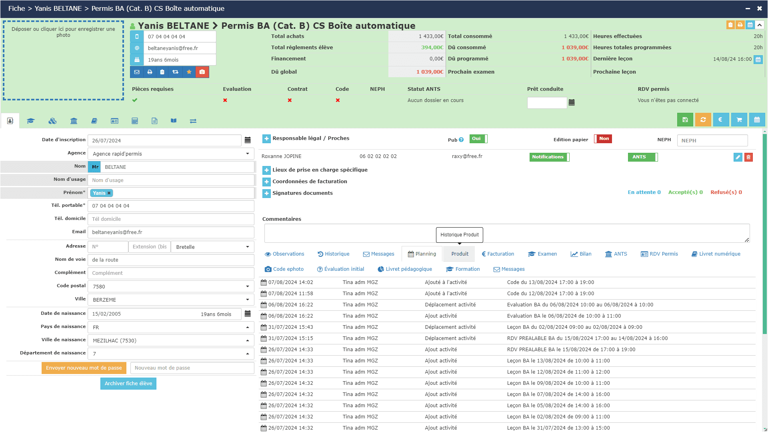Switch to the Produit tab
The width and height of the screenshot is (768, 432).
460,254
